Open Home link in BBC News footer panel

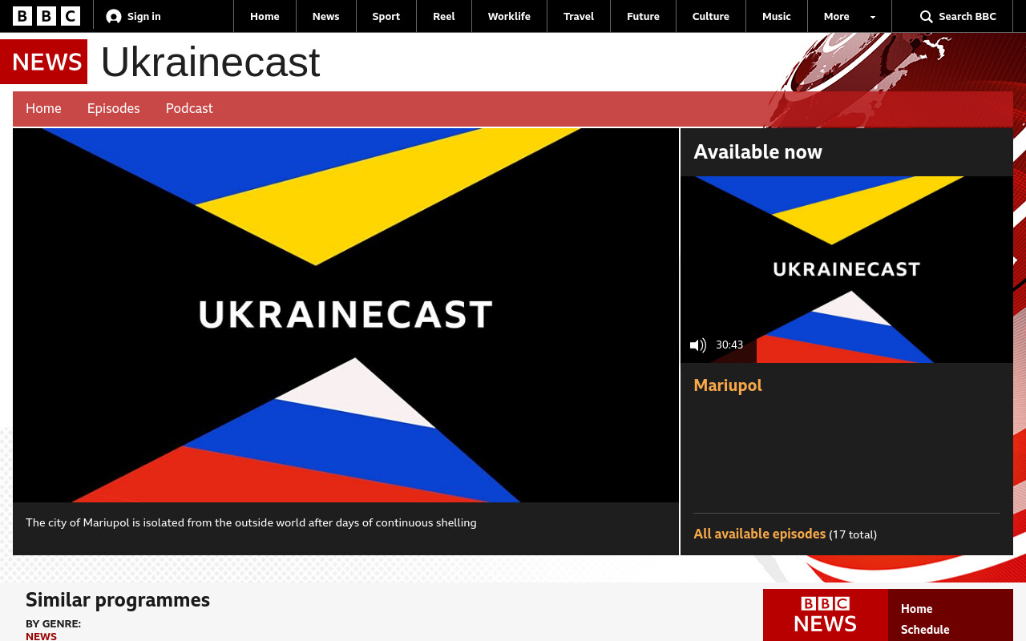(916, 609)
